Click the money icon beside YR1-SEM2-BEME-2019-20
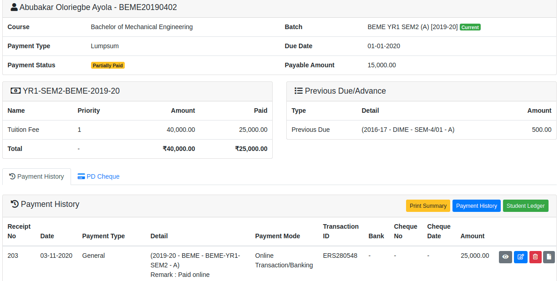559x281 pixels. (x=15, y=91)
